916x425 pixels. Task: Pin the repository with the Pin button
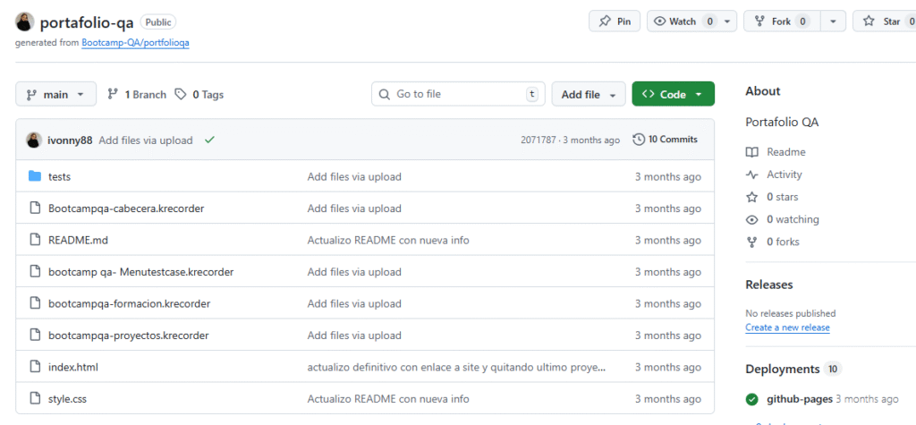615,21
